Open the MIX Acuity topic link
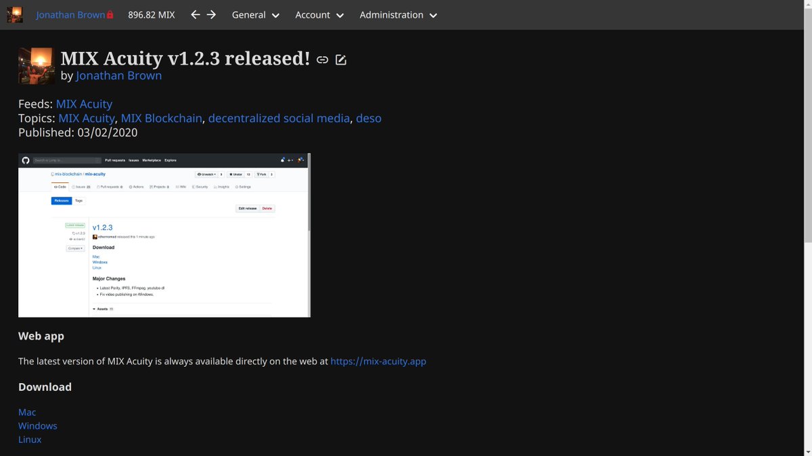812x456 pixels. pos(87,118)
